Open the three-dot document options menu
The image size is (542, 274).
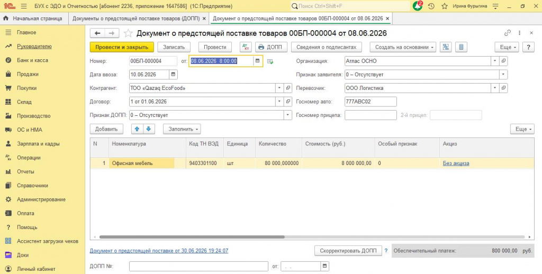[x=520, y=33]
